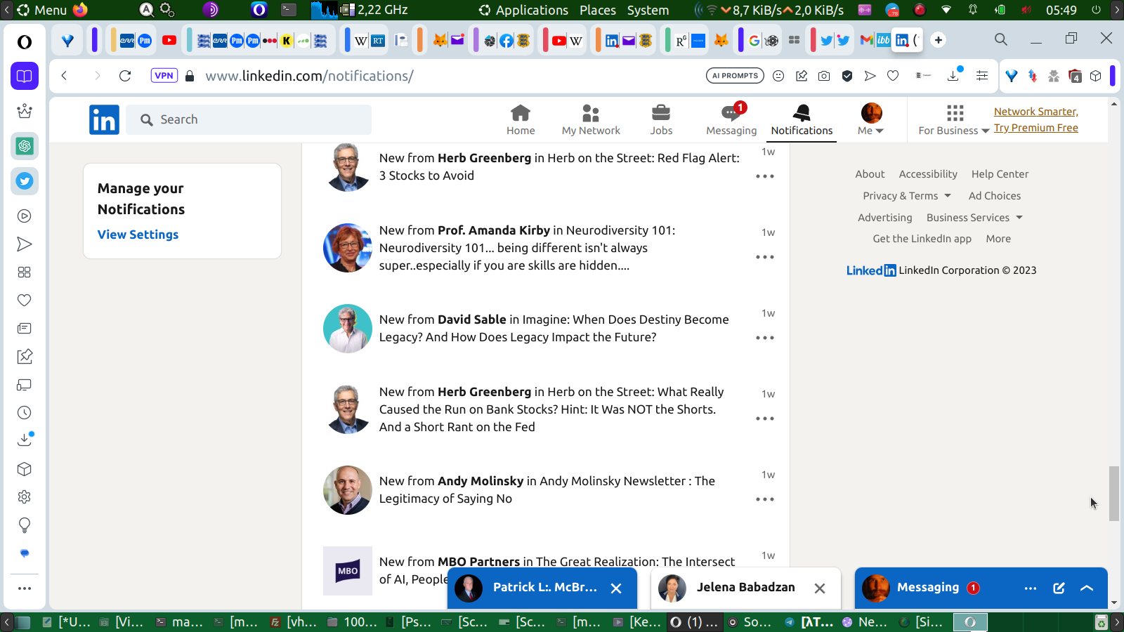Open the Help Center link
The width and height of the screenshot is (1124, 632).
coord(1000,174)
